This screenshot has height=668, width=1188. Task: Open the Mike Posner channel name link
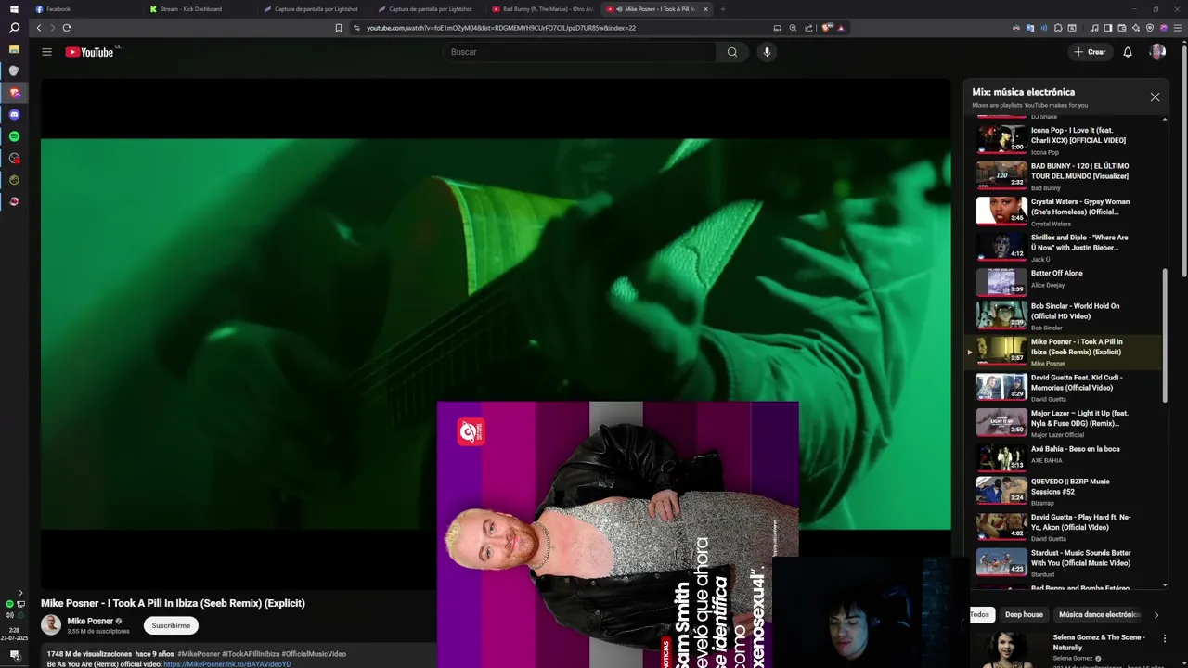(x=90, y=621)
